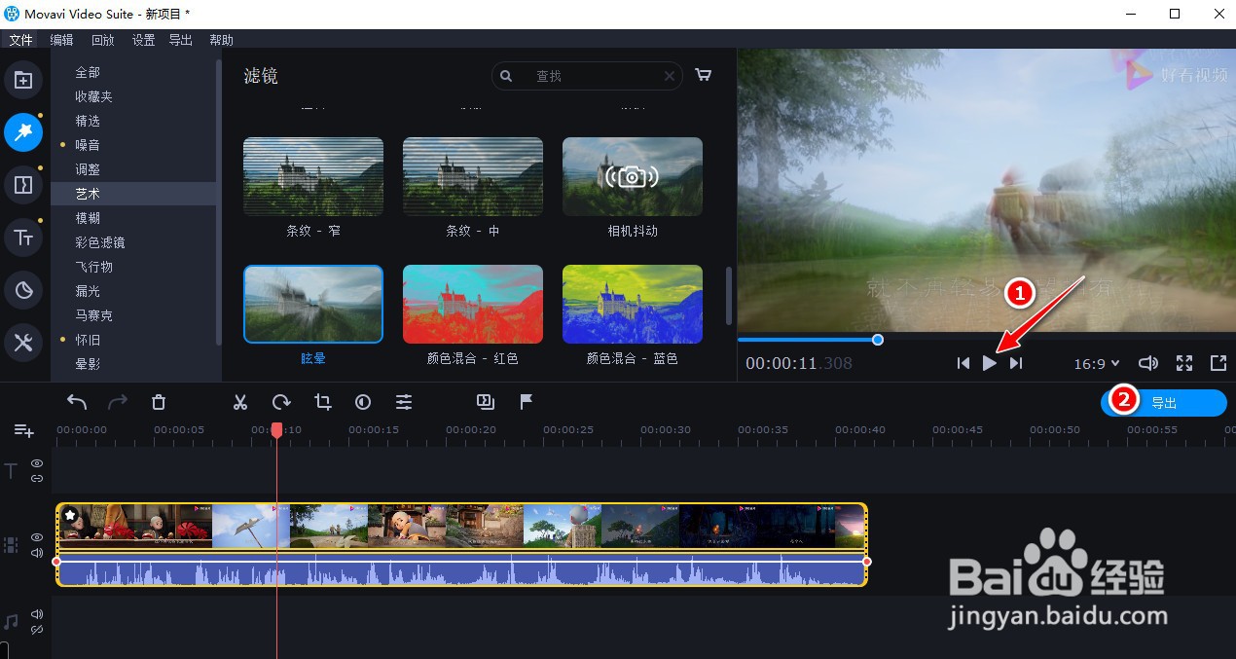Open the shopping cart store icon
The image size is (1236, 659).
(704, 75)
